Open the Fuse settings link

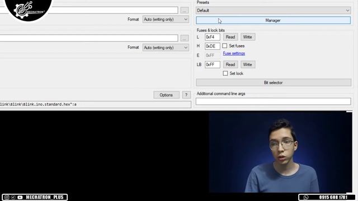pos(234,54)
